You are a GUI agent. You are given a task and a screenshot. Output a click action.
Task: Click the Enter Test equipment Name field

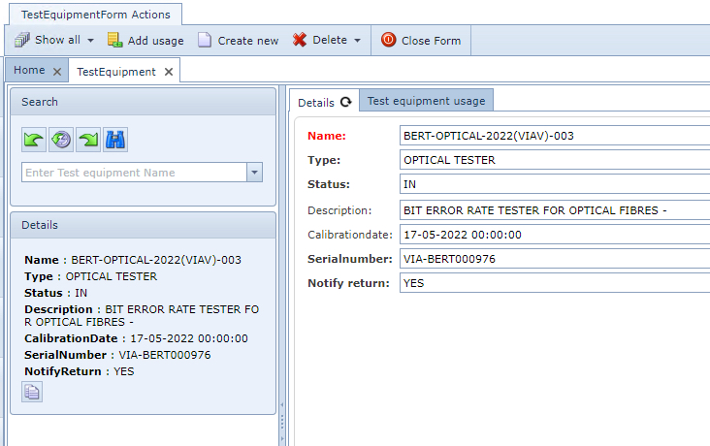click(x=134, y=173)
